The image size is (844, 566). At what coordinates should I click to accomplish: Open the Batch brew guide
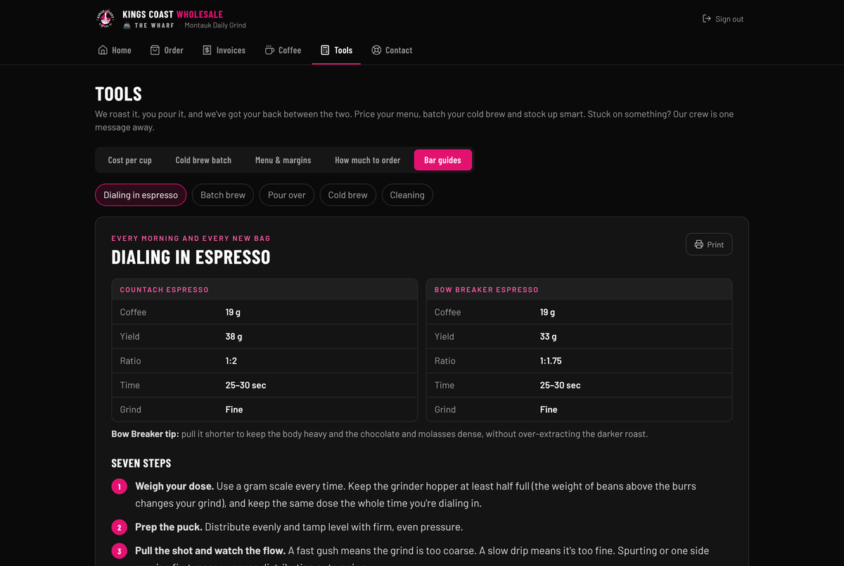point(223,195)
